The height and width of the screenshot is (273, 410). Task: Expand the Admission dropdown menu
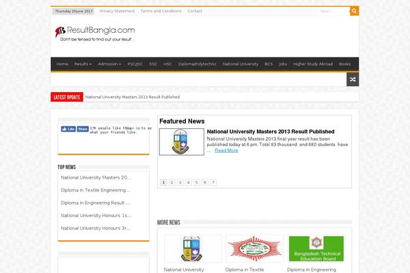point(109,64)
